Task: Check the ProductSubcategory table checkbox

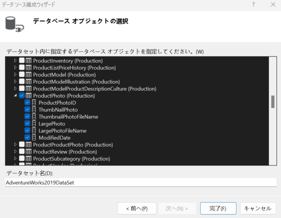Action: click(22, 159)
